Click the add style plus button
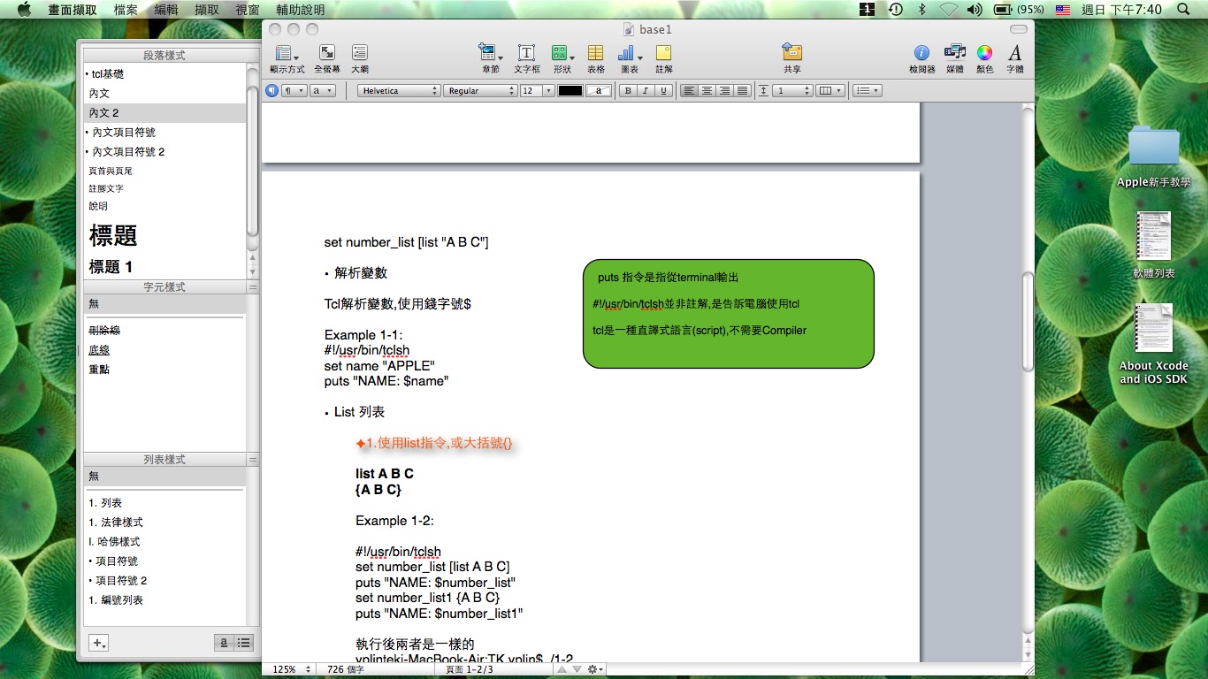 pyautogui.click(x=98, y=643)
